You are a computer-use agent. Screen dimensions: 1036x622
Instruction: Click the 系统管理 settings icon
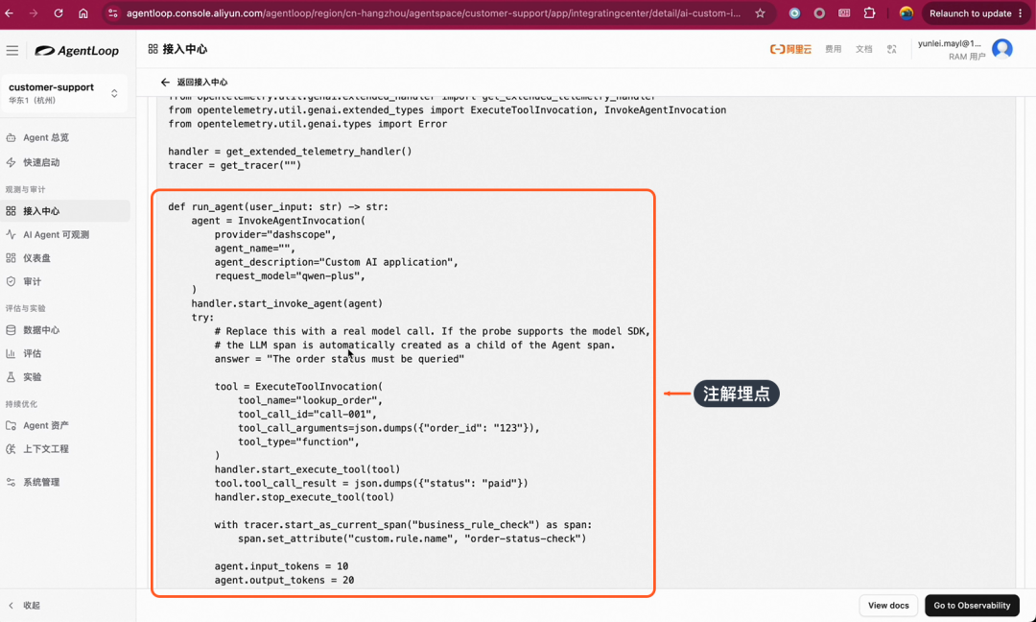pos(11,482)
